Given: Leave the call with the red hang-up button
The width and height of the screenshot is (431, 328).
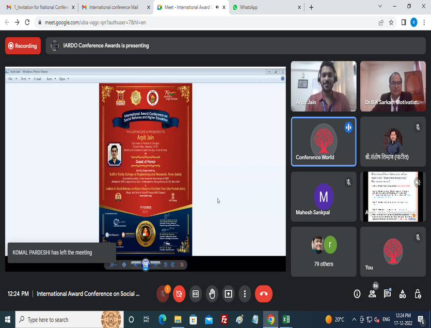Looking at the screenshot, I should (264, 294).
